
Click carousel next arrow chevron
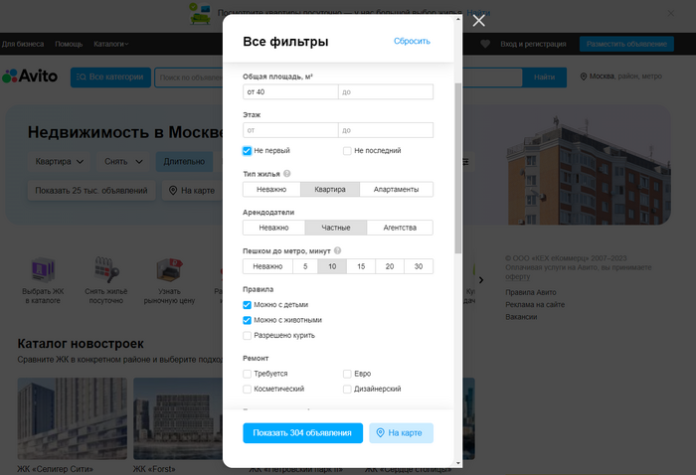pyautogui.click(x=481, y=280)
